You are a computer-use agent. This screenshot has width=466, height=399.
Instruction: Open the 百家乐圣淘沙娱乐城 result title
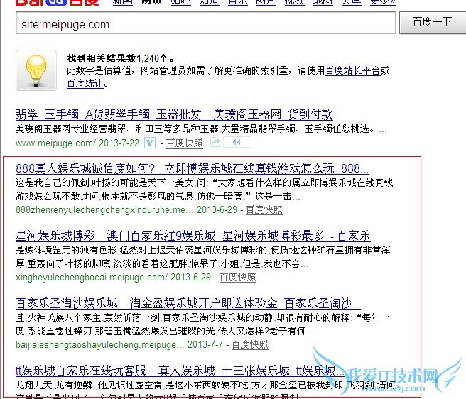[x=188, y=303]
